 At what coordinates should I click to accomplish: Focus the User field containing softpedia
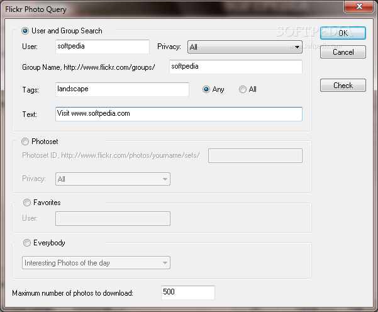click(103, 47)
